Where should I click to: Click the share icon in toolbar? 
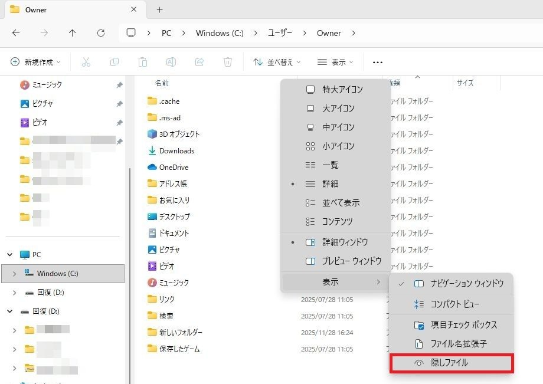click(199, 62)
